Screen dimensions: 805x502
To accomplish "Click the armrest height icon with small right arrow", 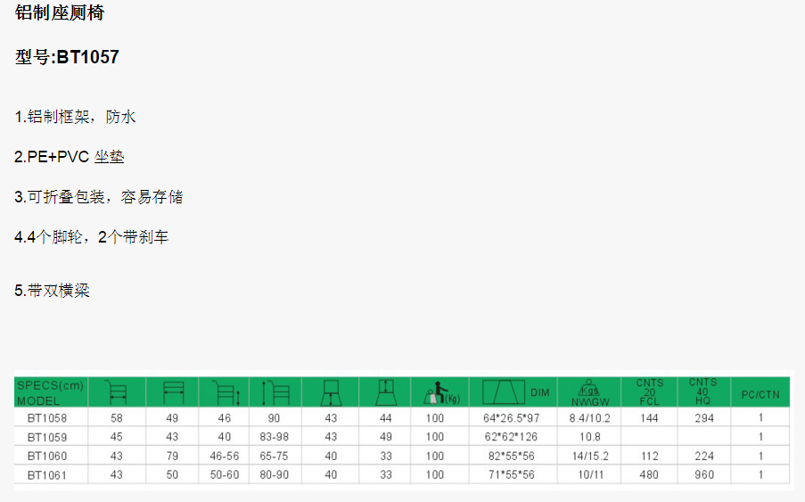I will click(x=226, y=392).
